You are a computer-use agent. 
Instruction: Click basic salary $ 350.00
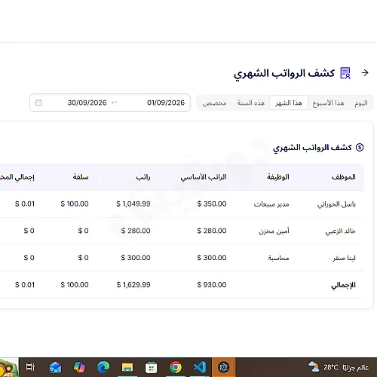[212, 204]
